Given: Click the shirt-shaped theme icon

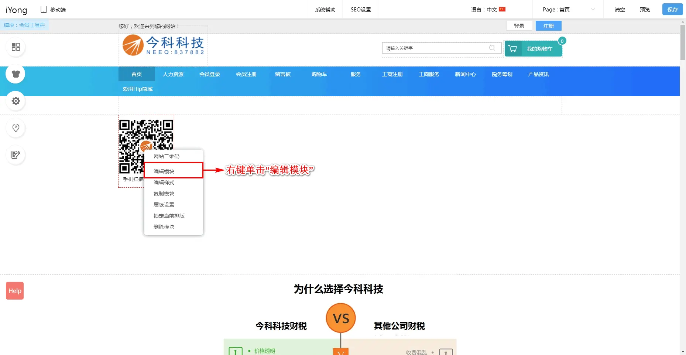Looking at the screenshot, I should [x=16, y=74].
